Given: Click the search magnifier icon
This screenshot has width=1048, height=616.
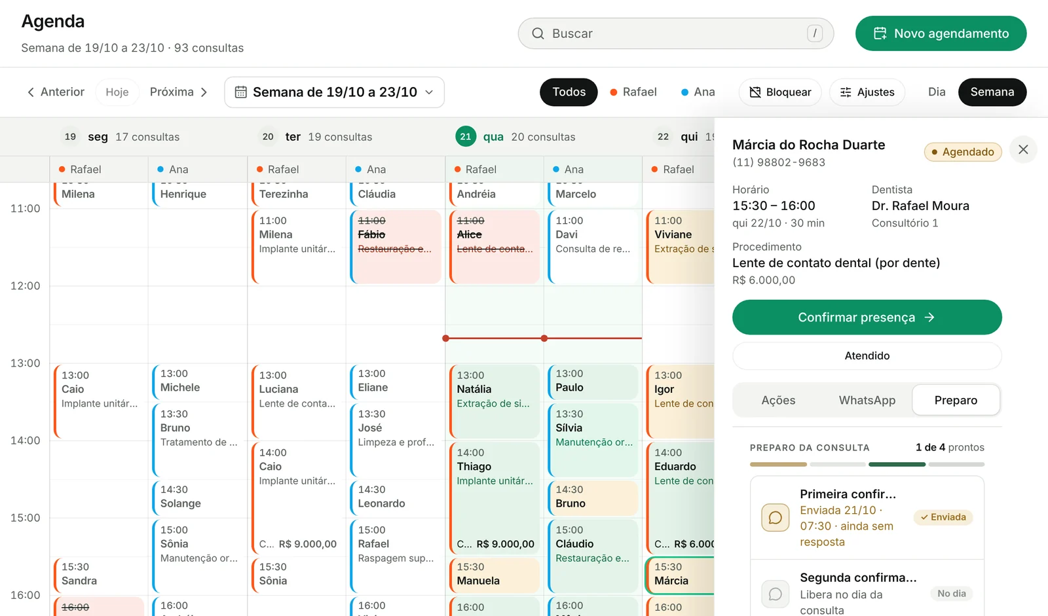Looking at the screenshot, I should tap(538, 33).
